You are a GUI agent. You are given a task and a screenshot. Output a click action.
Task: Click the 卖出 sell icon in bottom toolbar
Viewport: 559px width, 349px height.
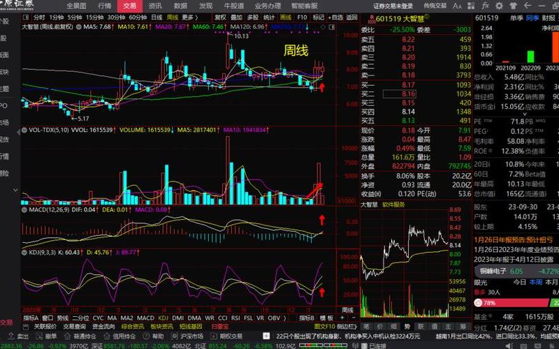pyautogui.click(x=22, y=336)
